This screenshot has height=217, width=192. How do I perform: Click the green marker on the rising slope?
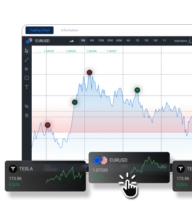[x=75, y=102]
